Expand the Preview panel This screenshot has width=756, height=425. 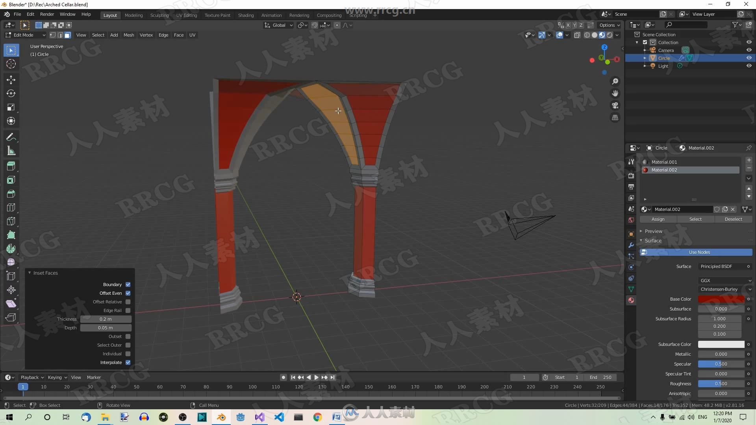tap(653, 231)
